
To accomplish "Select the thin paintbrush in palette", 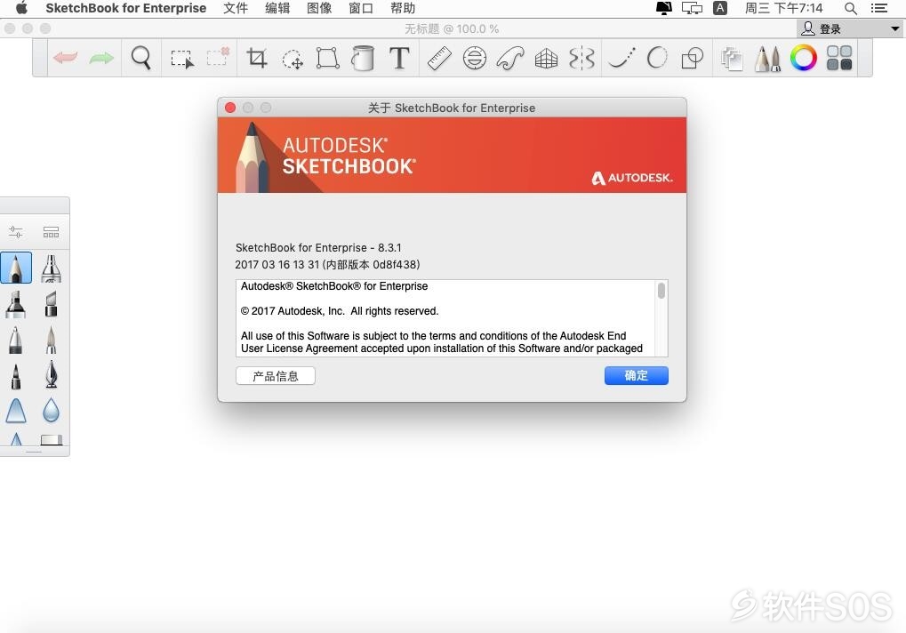I will tap(51, 340).
